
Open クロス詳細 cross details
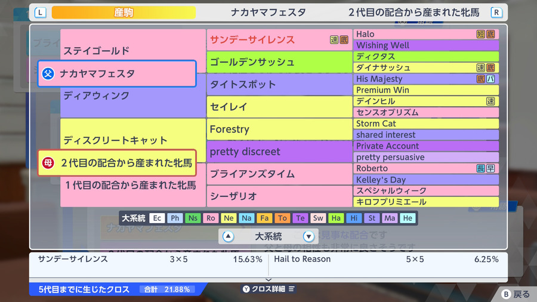click(268, 289)
